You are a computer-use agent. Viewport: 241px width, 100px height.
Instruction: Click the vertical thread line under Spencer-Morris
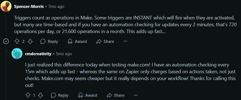point(6,25)
